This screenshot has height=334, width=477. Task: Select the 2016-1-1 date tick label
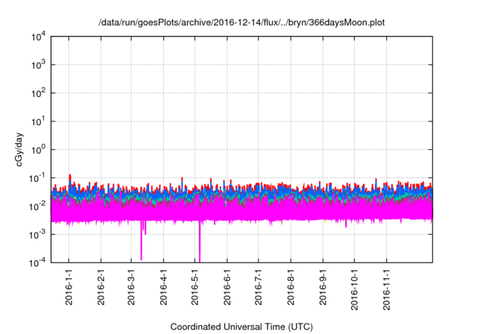69,289
